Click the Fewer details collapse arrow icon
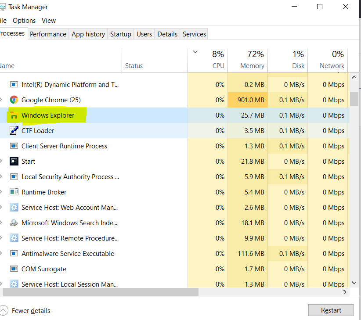361x320 pixels. click(3, 310)
